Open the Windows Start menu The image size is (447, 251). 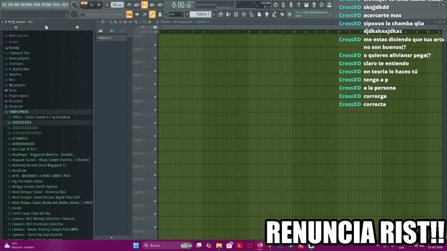pos(136,245)
